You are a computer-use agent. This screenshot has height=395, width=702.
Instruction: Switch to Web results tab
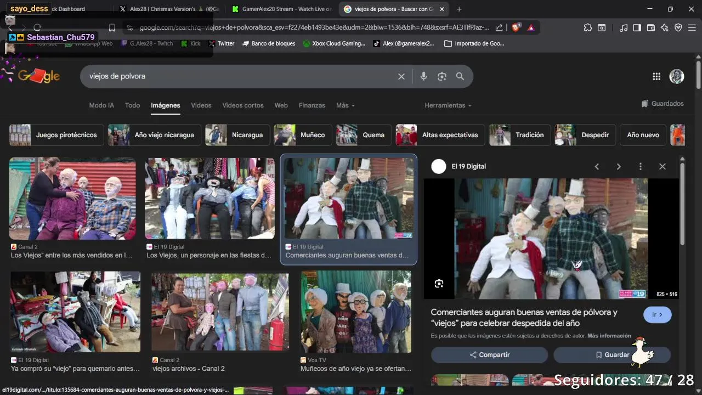(281, 105)
